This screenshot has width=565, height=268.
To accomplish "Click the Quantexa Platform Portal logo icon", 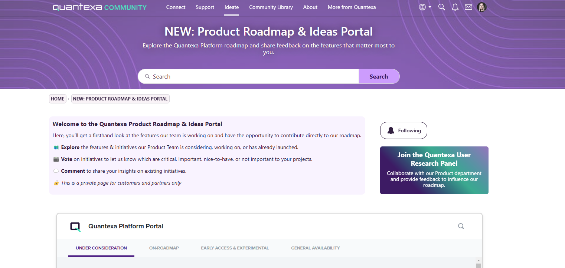I will click(75, 226).
